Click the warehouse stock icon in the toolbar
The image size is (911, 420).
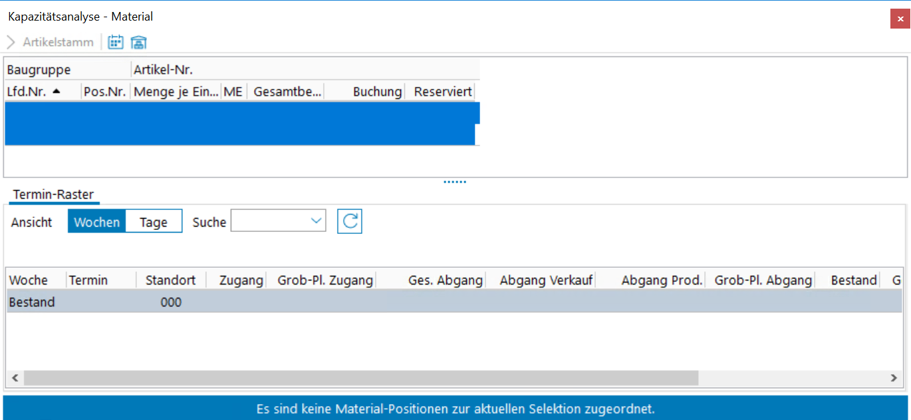pos(138,43)
